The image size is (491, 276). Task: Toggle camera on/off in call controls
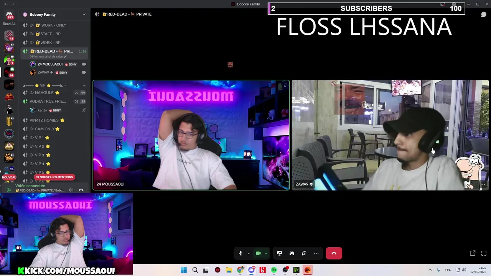point(258,253)
